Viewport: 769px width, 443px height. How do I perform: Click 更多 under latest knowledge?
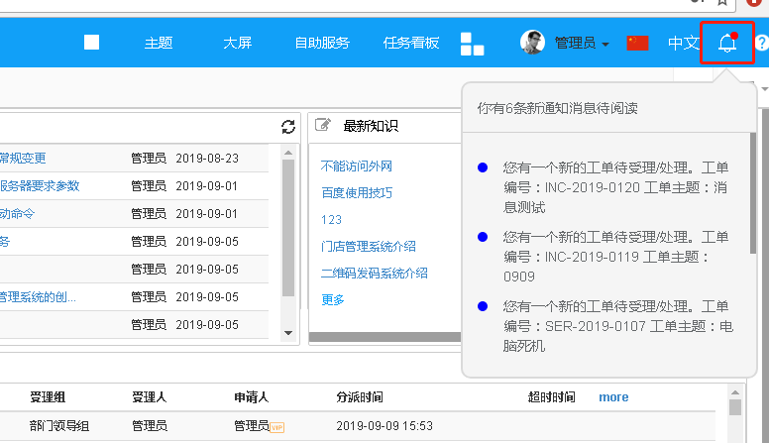(333, 299)
